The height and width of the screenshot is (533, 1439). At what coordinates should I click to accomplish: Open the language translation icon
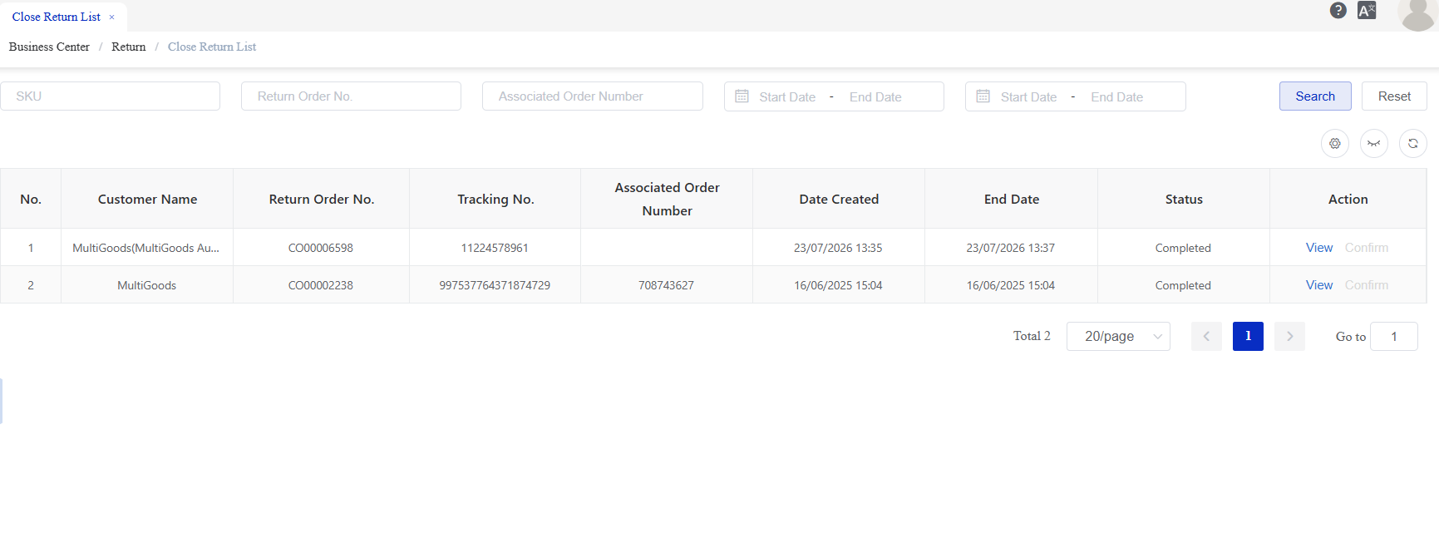(x=1367, y=10)
